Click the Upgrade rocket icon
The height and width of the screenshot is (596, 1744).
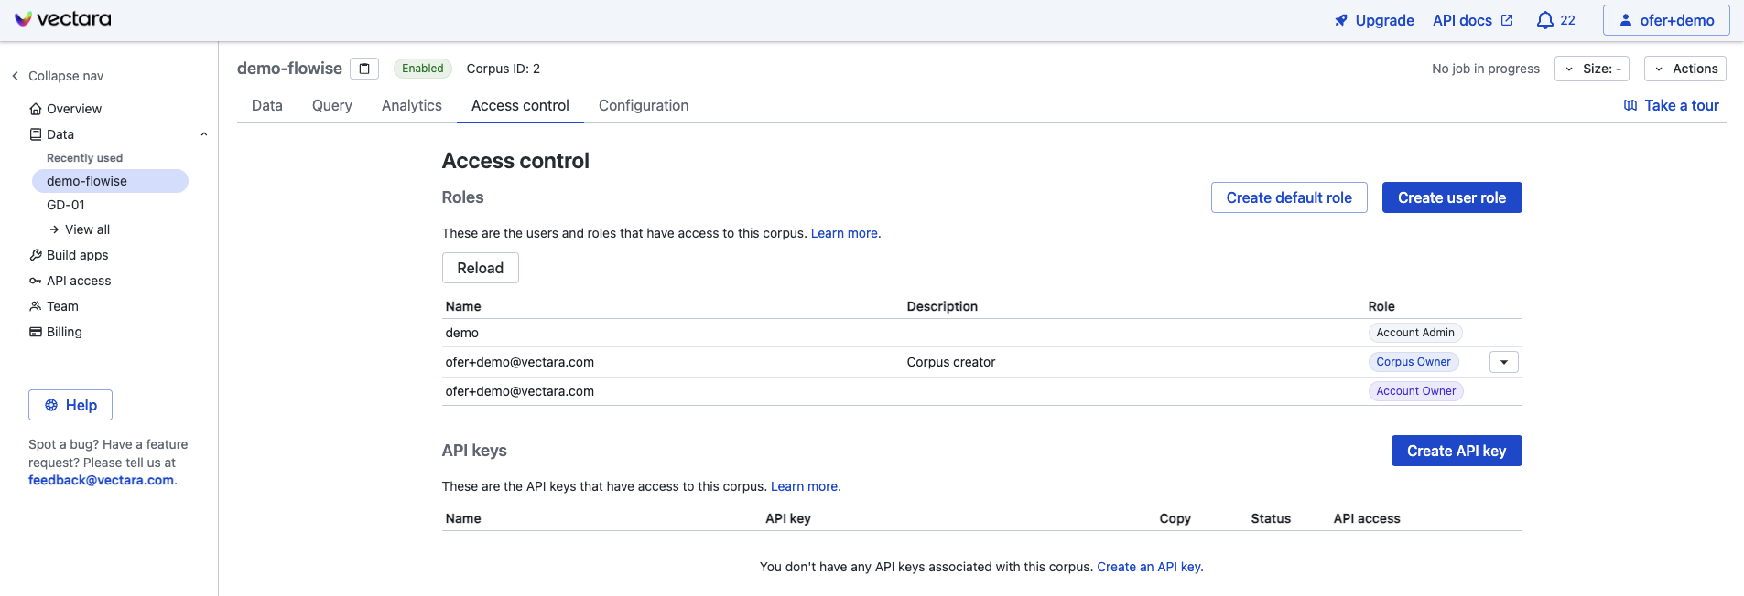point(1341,20)
